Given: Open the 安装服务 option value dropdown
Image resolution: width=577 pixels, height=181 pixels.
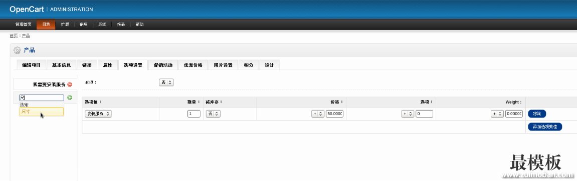Looking at the screenshot, I should click(x=98, y=114).
